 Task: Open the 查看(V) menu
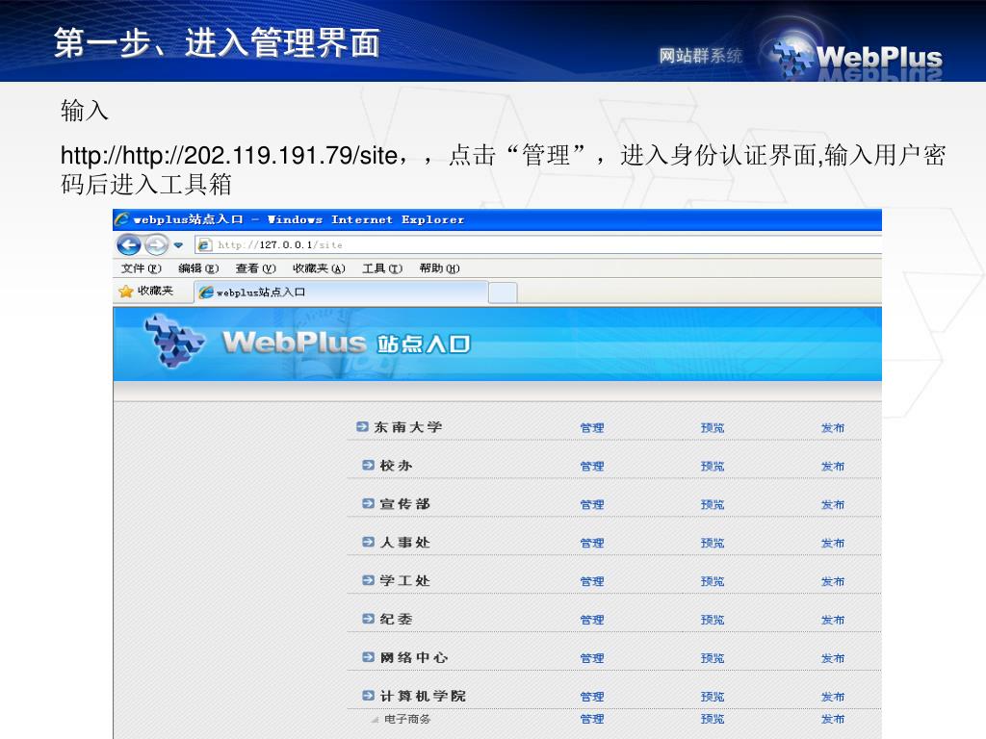pyautogui.click(x=255, y=268)
